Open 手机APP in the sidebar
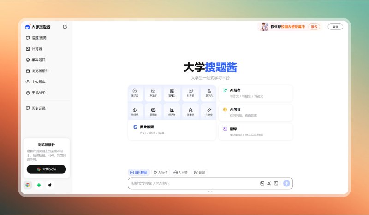 tap(36, 93)
